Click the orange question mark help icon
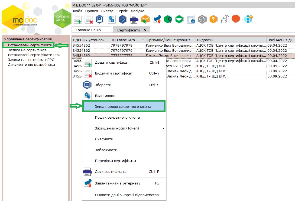Viewport: 295px width, 201px height. (x=213, y=20)
